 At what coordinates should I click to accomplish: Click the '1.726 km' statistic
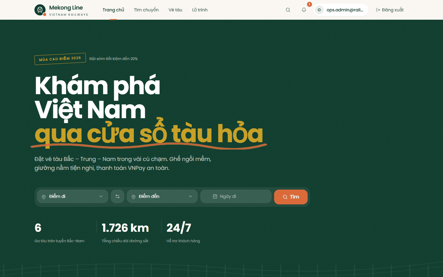pyautogui.click(x=125, y=228)
